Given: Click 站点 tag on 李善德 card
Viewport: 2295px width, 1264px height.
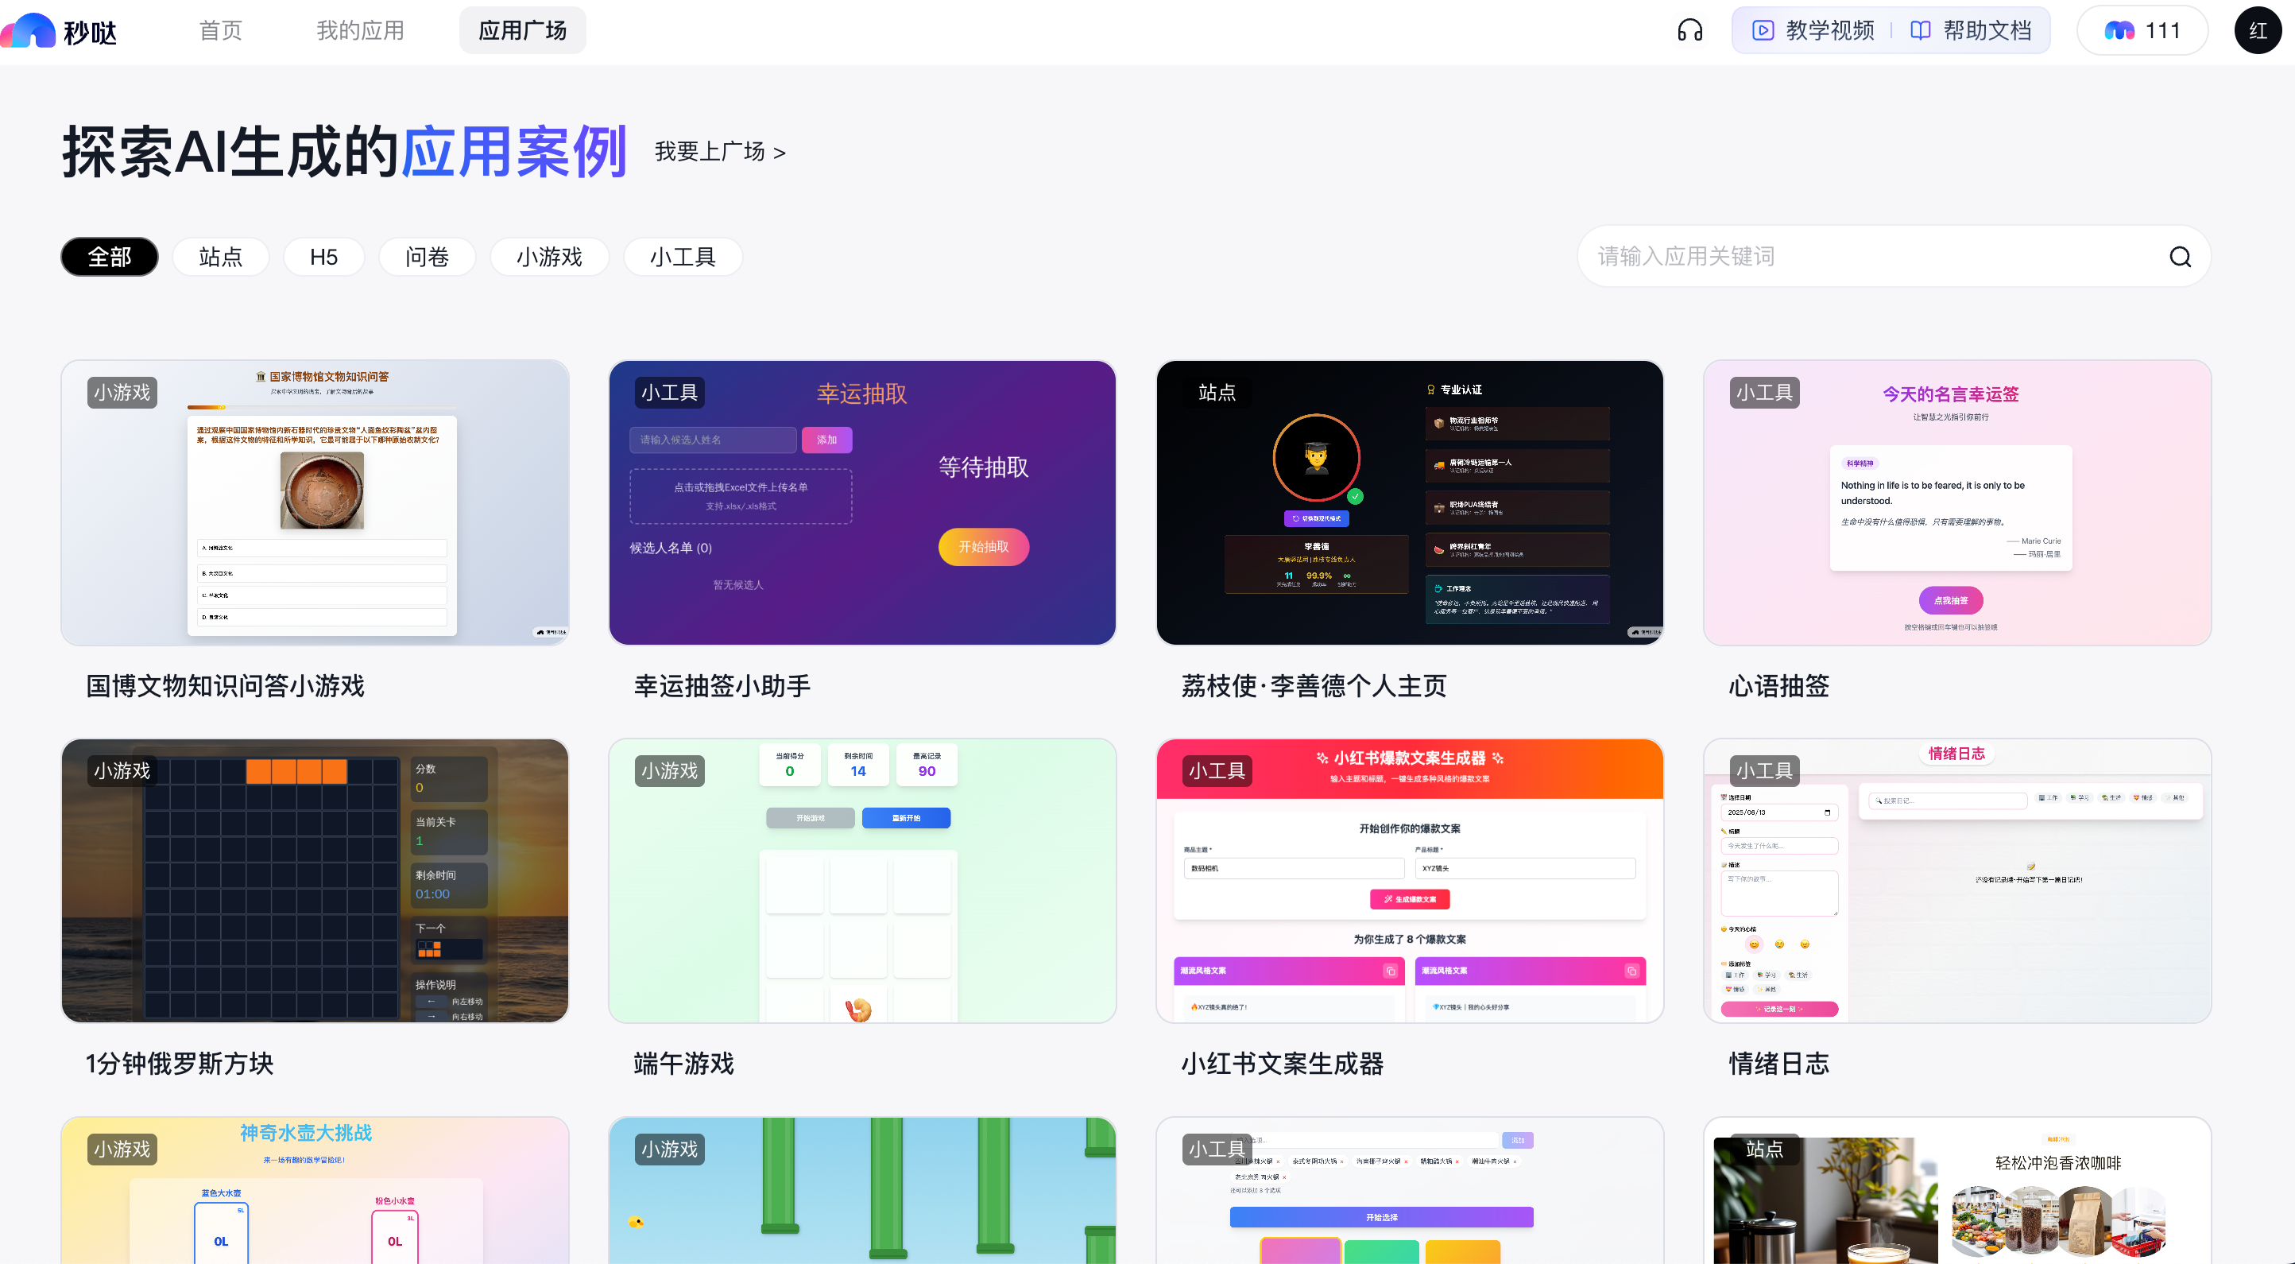Looking at the screenshot, I should [x=1217, y=392].
